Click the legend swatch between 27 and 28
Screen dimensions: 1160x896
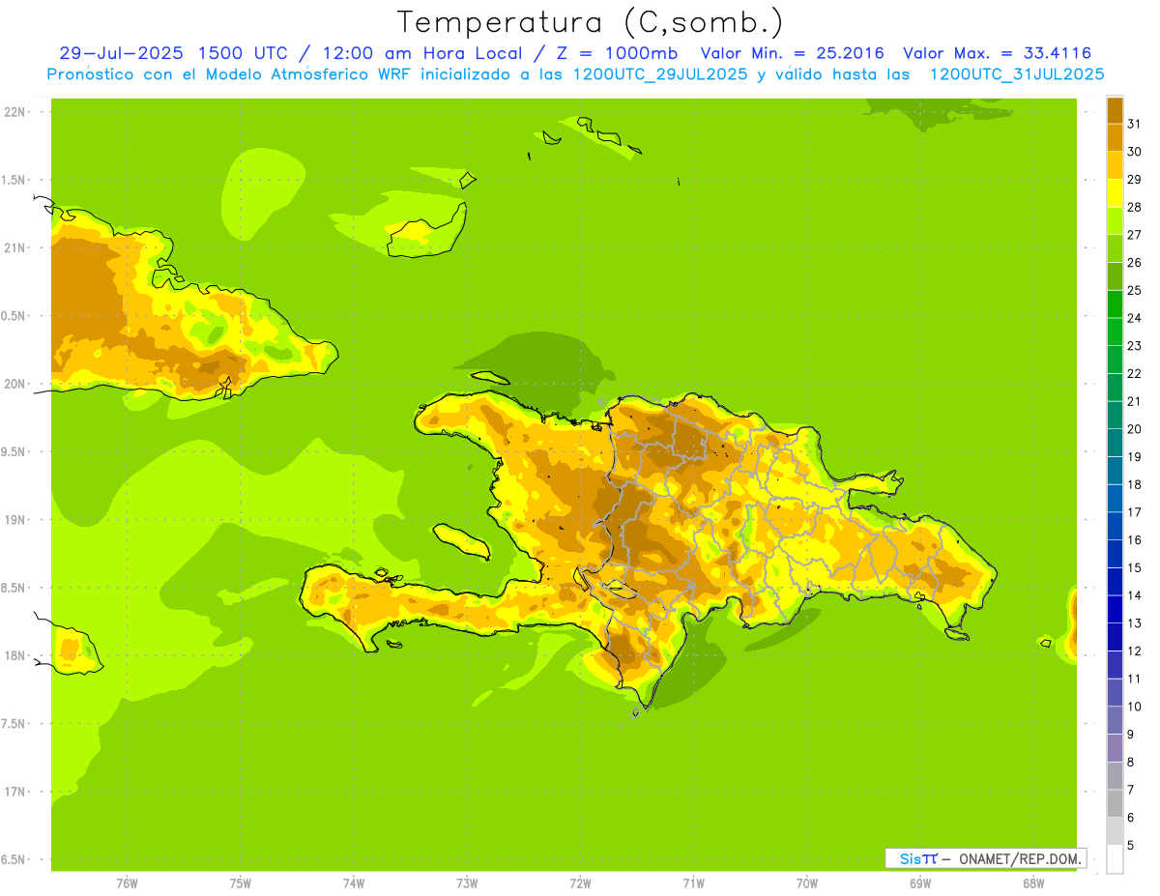[1115, 221]
